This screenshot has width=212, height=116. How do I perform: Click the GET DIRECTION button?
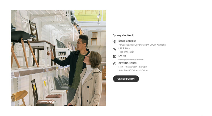click(126, 79)
